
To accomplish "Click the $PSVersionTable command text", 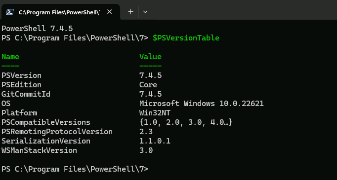I will click(x=186, y=38).
